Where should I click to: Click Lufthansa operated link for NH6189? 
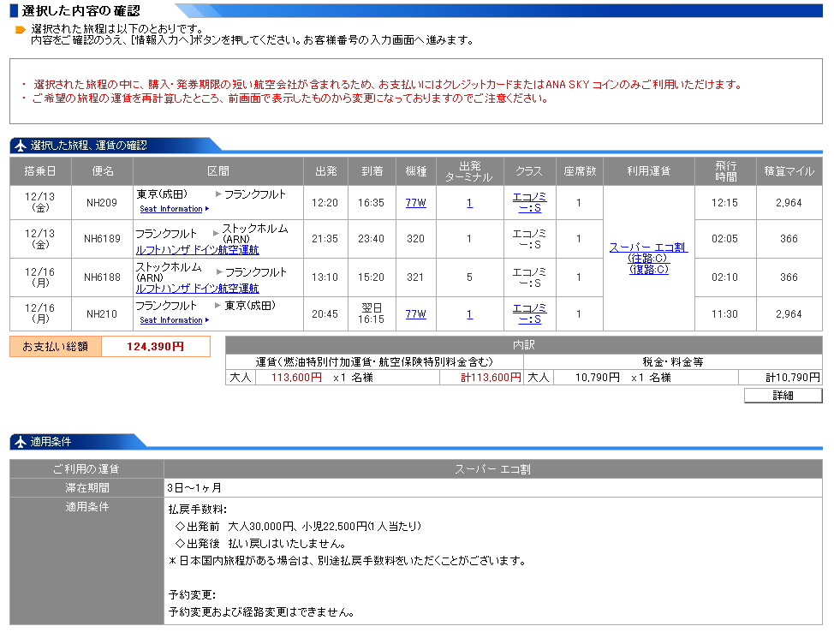tap(197, 249)
